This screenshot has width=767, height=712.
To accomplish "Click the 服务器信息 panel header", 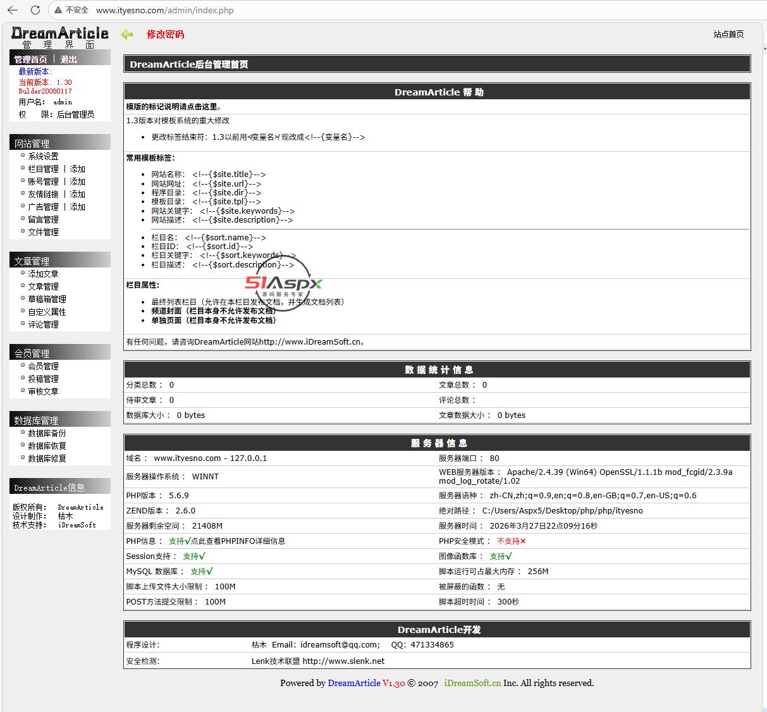I will click(438, 443).
